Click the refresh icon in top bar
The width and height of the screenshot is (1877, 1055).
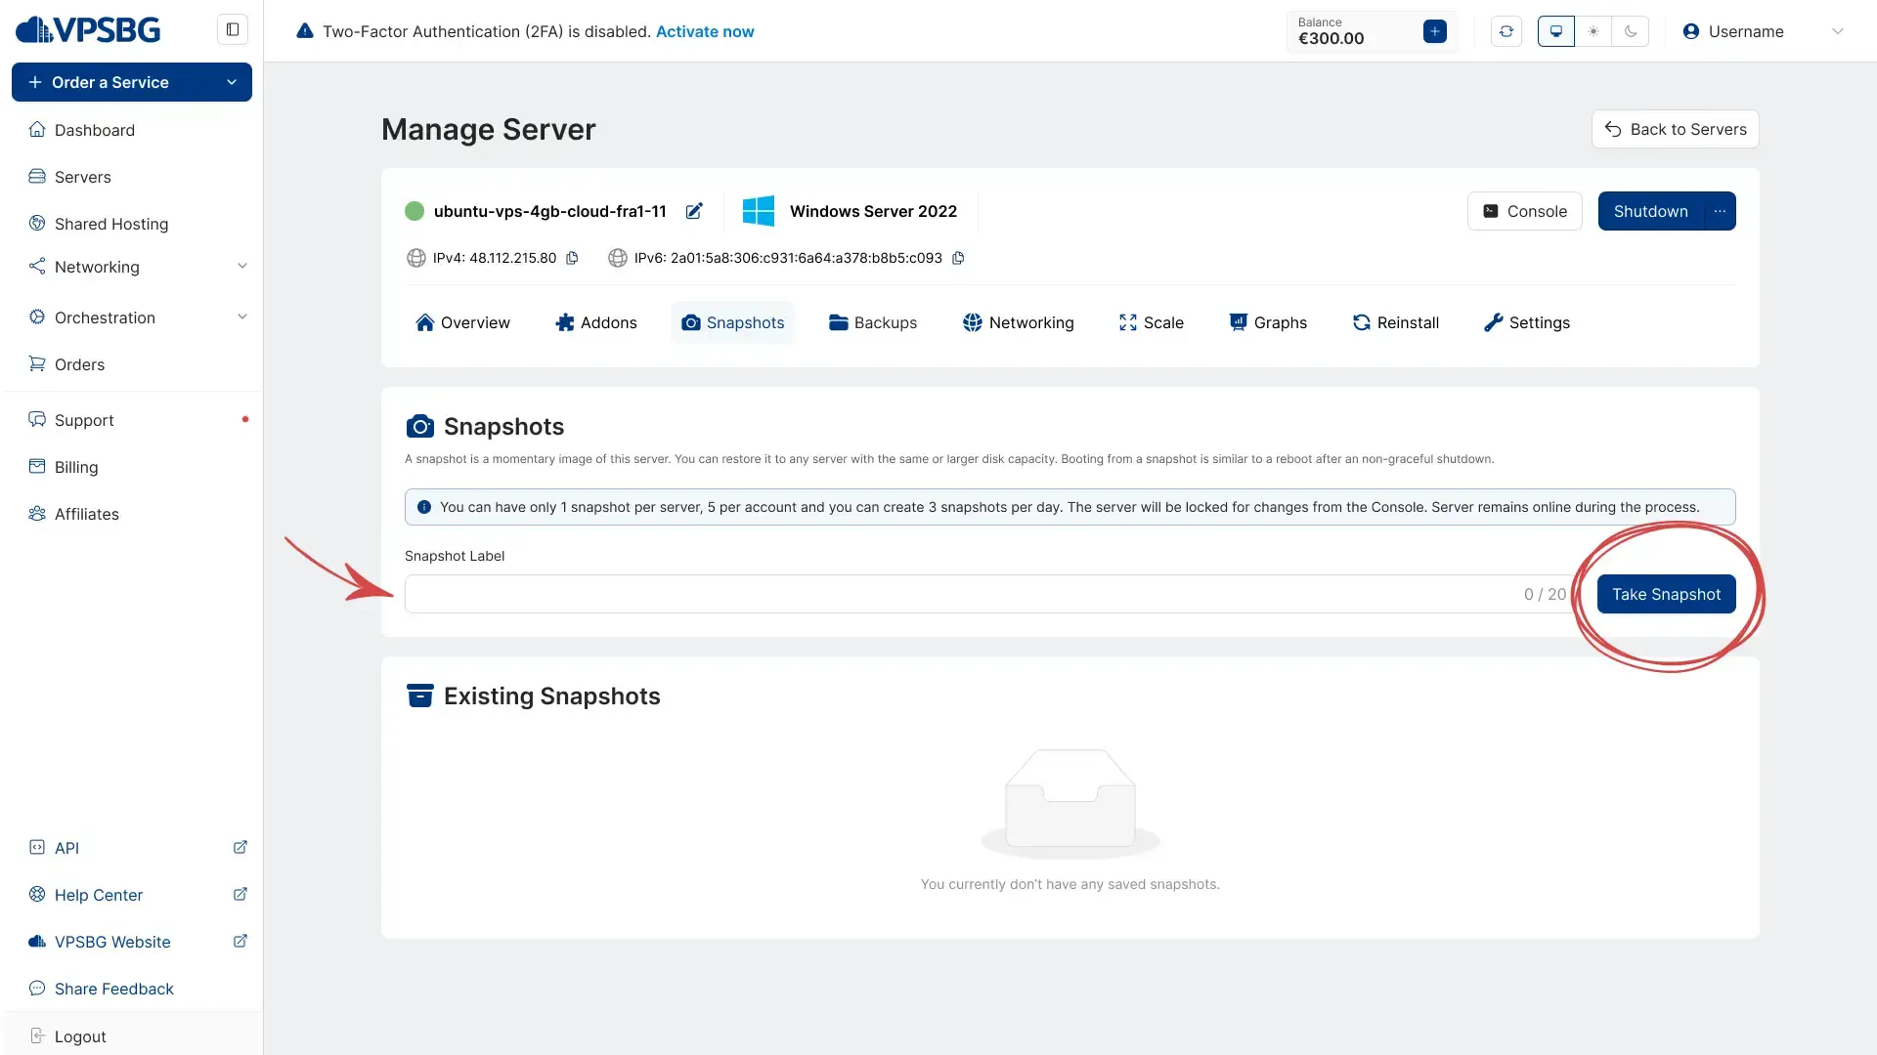[x=1506, y=31]
